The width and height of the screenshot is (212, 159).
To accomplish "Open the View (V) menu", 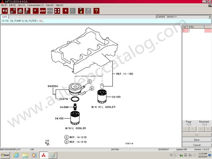I will tap(22, 5).
